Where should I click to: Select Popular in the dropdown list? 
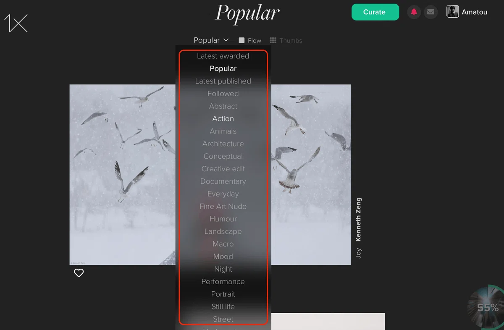[x=223, y=68]
